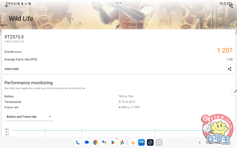Screen dimensions: 237x148
Task: Click the clock in the status bar
Action: 11,4
